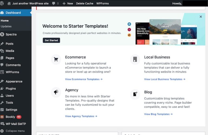The width and height of the screenshot is (208, 135).
Task: Click Delete Cache in the admin bar
Action: tap(84, 4)
